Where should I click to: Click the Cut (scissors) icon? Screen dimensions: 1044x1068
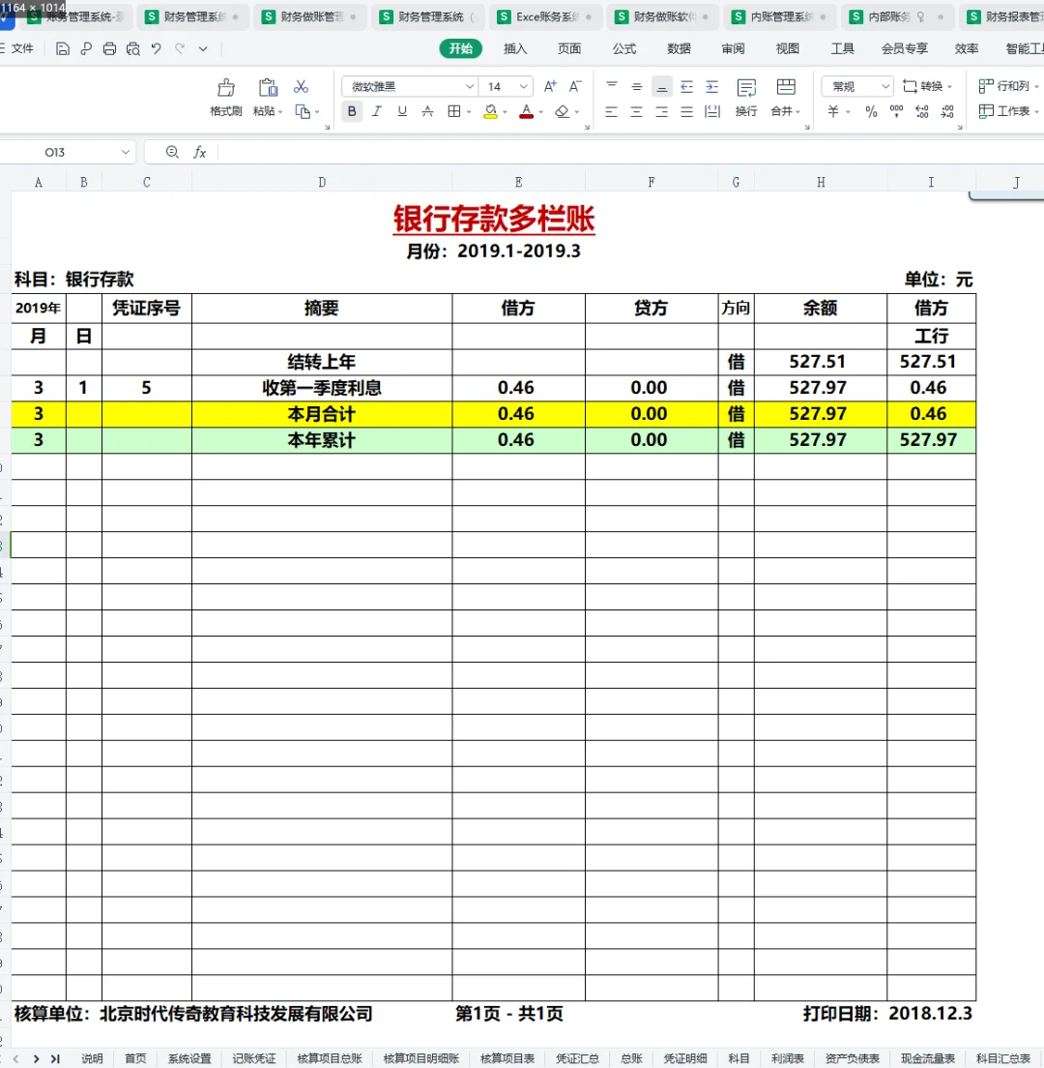tap(300, 87)
